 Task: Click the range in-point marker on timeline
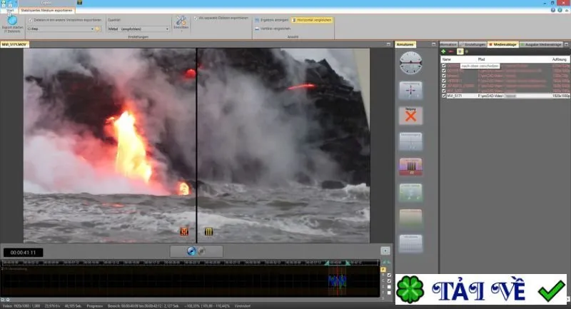pos(327,263)
